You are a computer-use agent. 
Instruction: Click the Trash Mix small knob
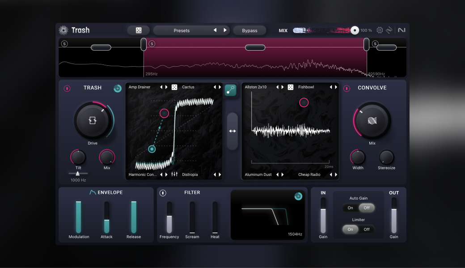(107, 157)
